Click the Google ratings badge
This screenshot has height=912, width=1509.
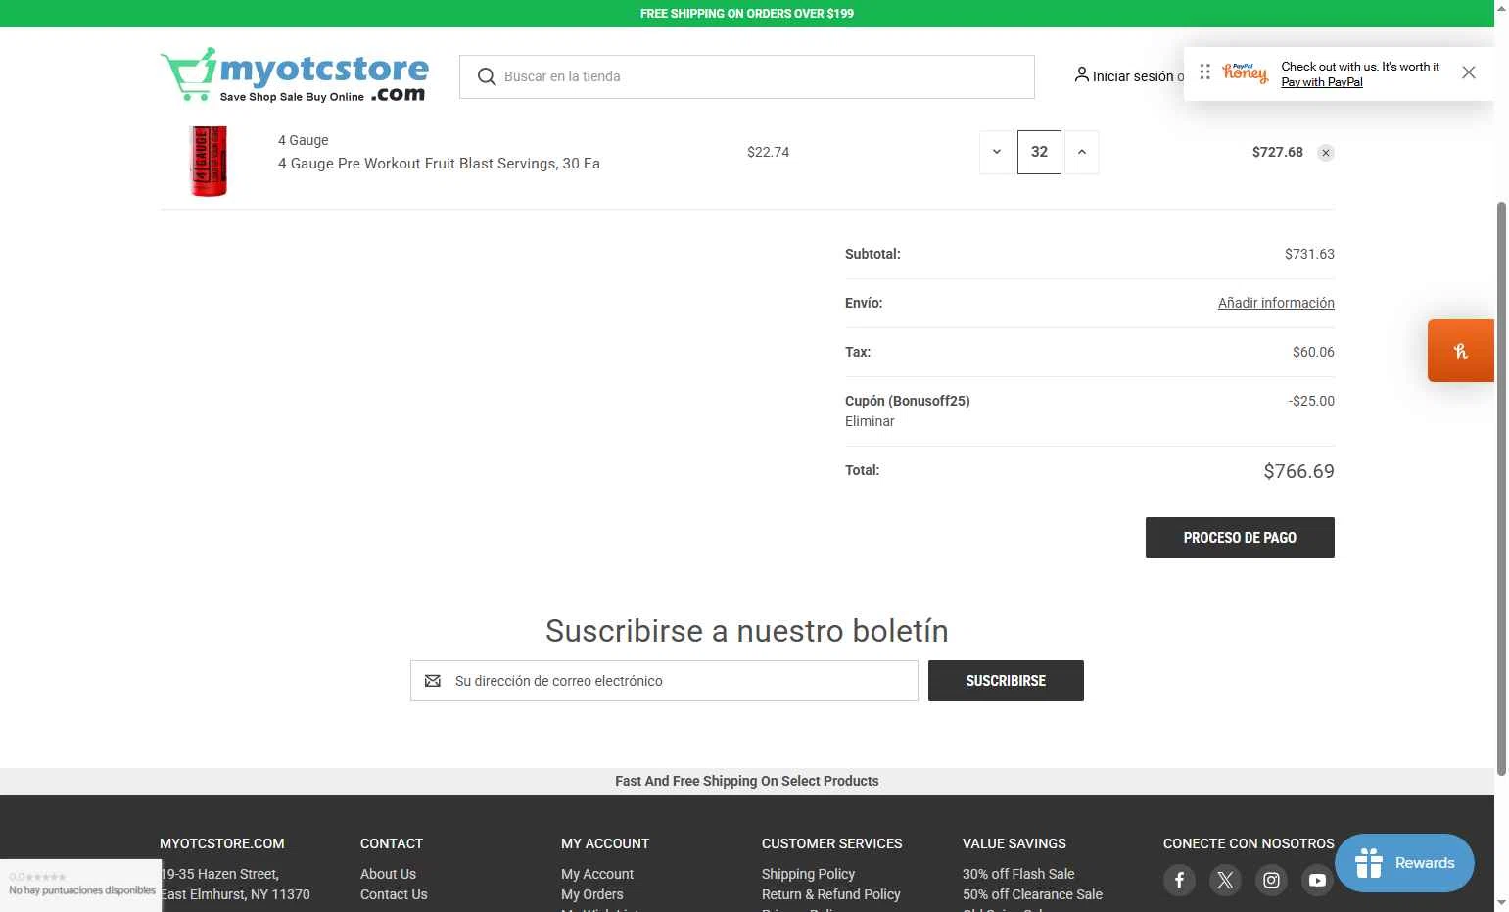80,885
